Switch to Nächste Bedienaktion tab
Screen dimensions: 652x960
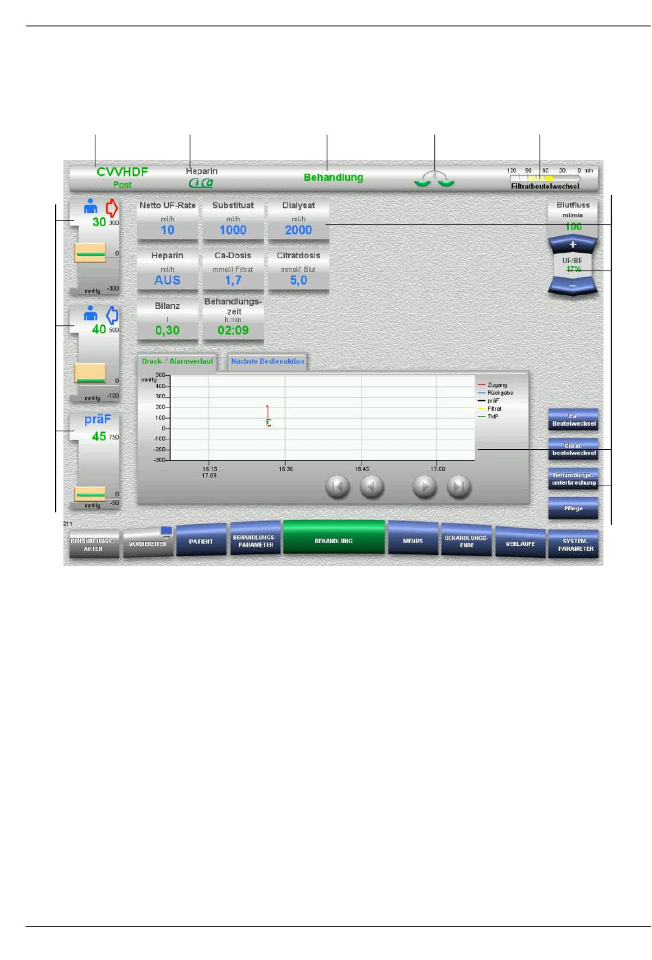pos(267,361)
